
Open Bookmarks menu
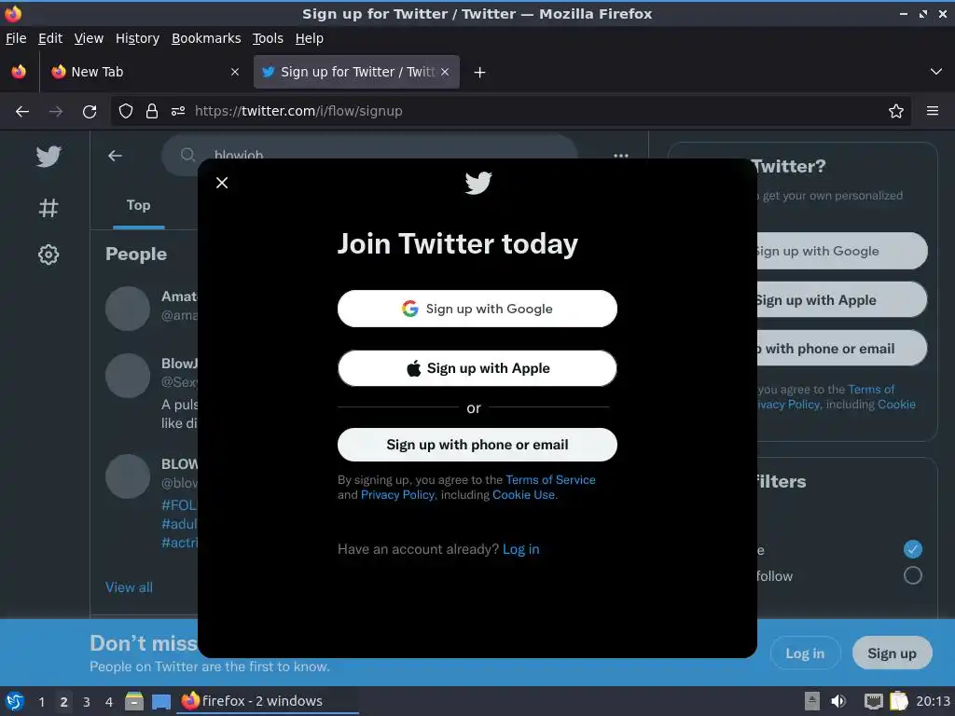pos(206,38)
